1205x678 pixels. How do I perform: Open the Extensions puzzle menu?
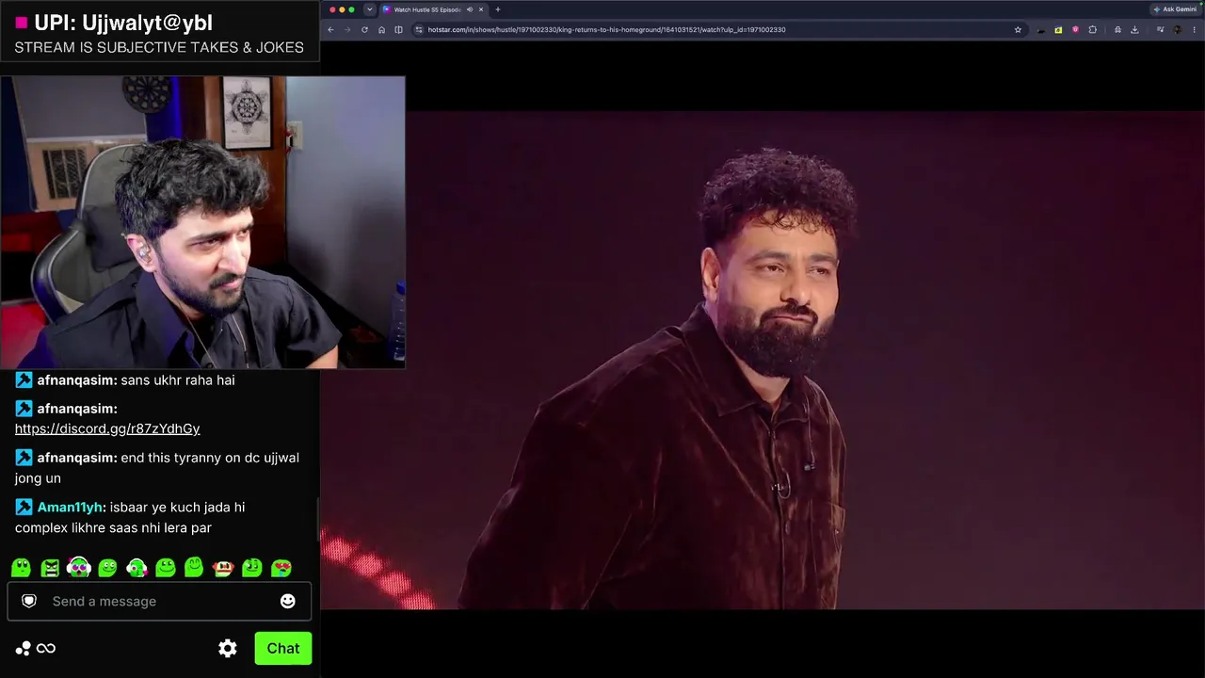coord(1092,29)
